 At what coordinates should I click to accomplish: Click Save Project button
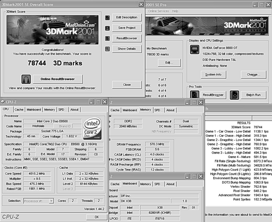[127, 28]
